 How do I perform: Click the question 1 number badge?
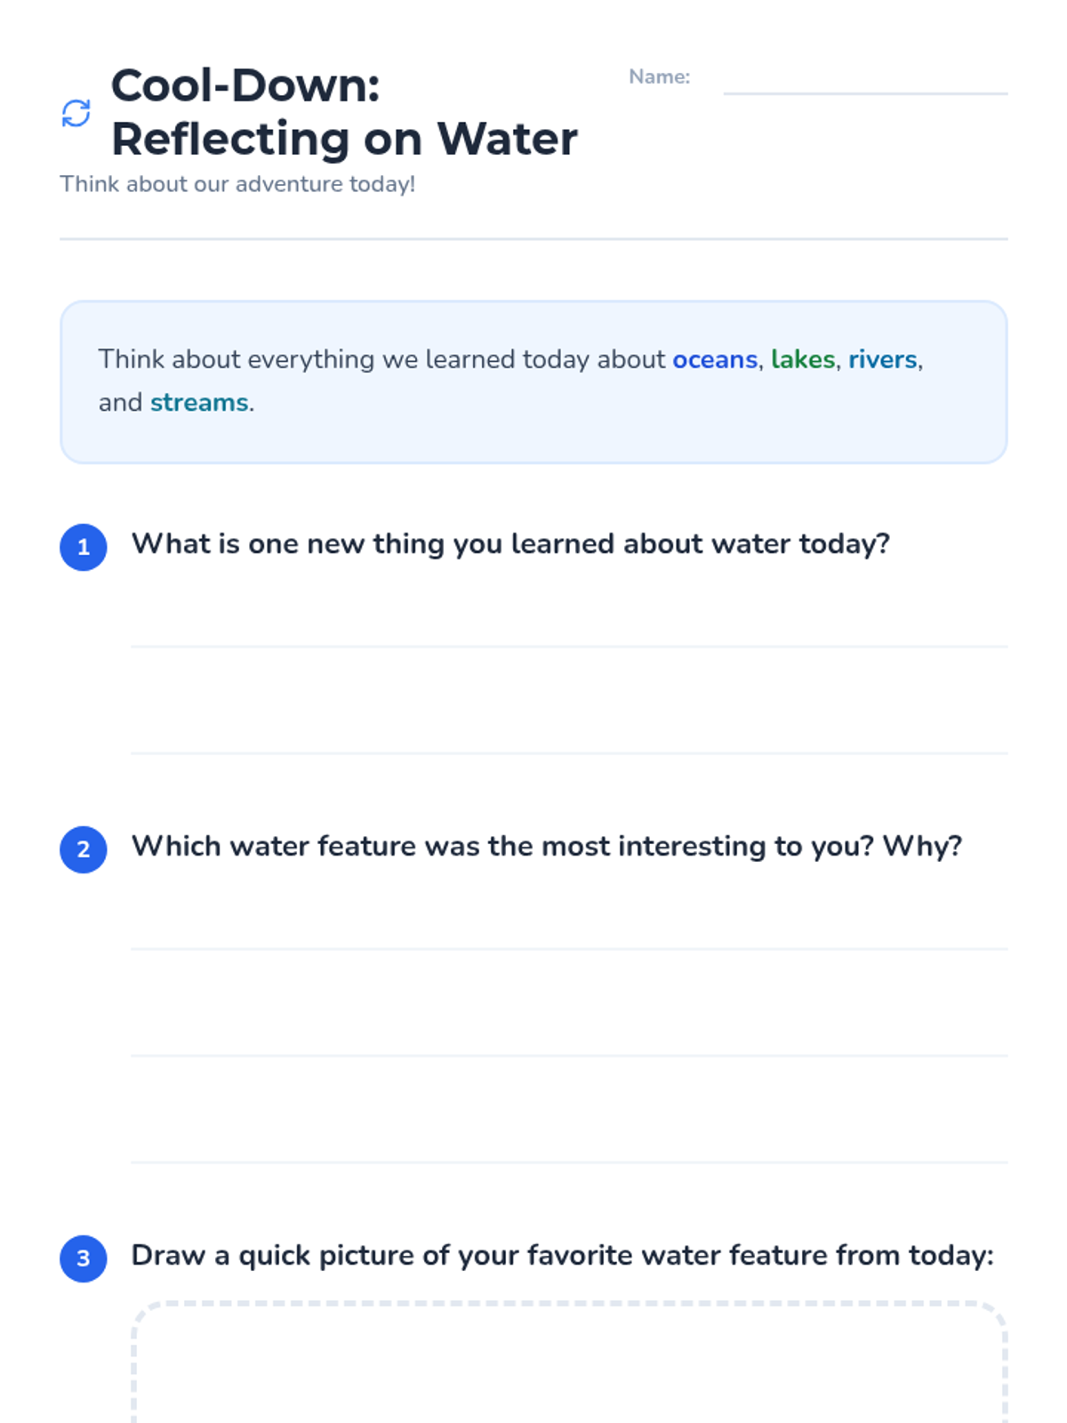pos(84,547)
